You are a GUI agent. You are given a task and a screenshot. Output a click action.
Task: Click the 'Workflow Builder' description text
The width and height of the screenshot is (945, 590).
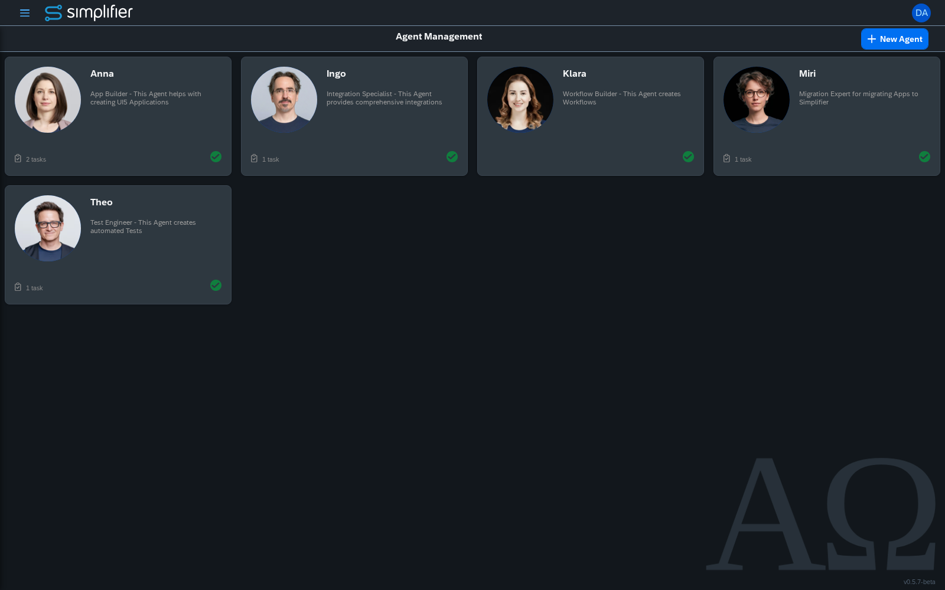(x=622, y=98)
